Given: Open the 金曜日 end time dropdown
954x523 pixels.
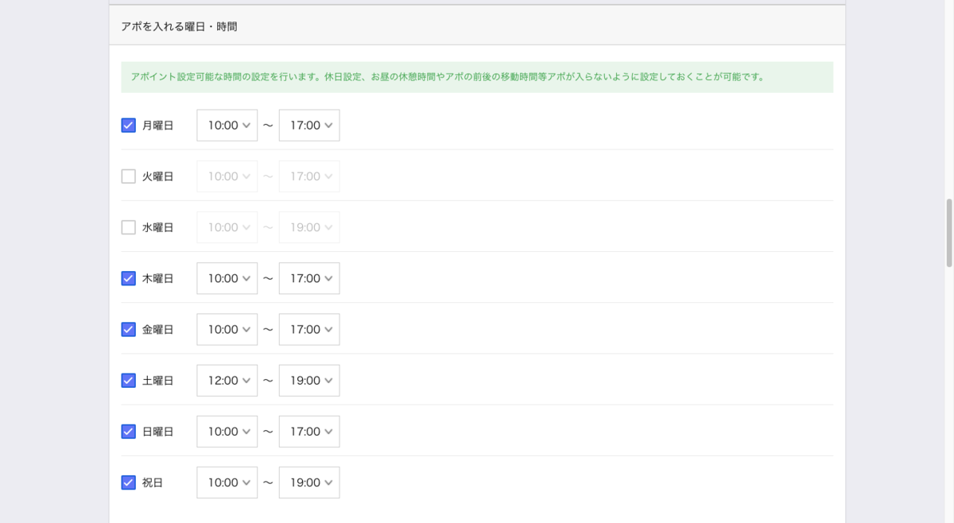Looking at the screenshot, I should (309, 329).
